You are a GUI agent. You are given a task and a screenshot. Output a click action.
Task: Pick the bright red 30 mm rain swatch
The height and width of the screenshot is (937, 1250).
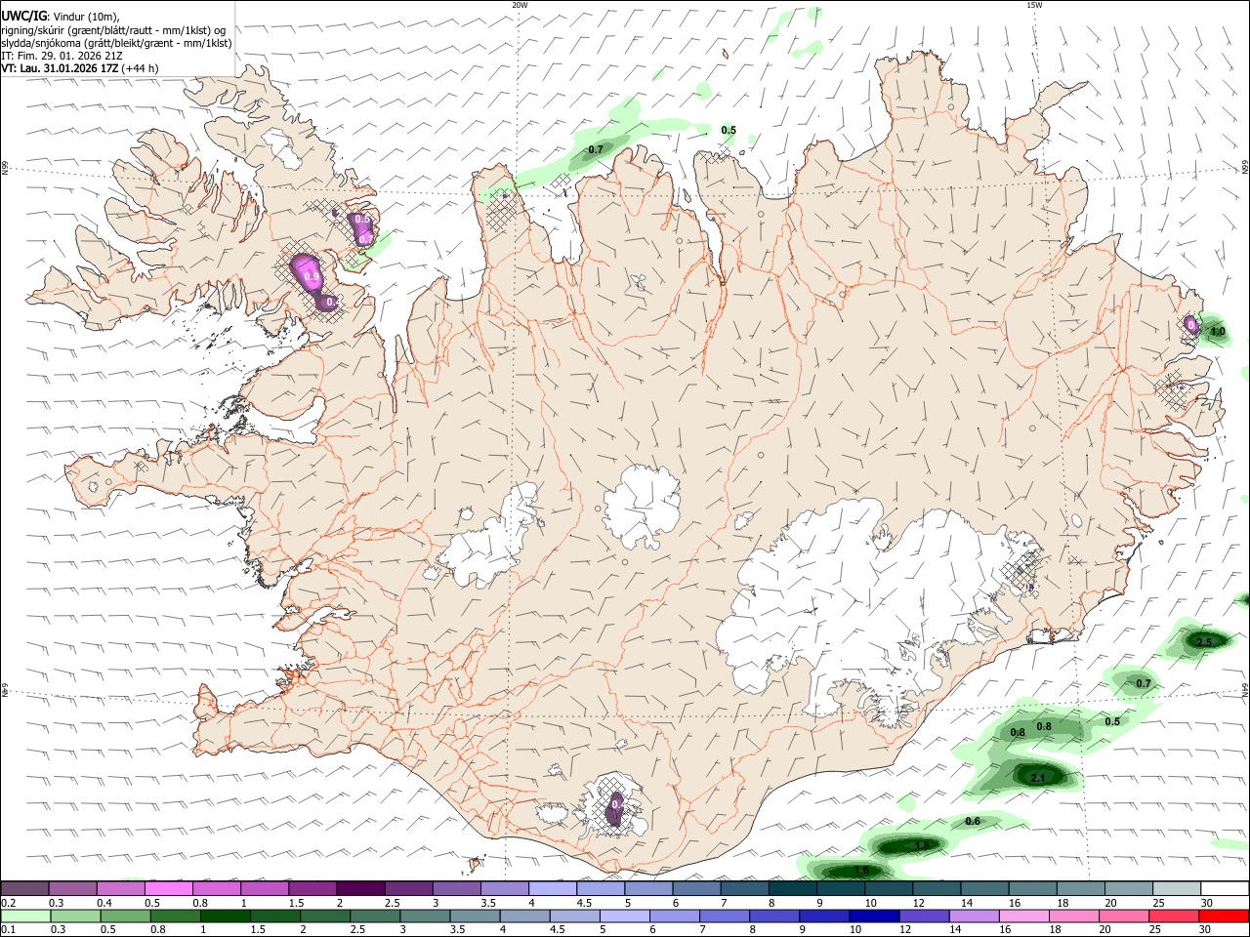point(1225,917)
